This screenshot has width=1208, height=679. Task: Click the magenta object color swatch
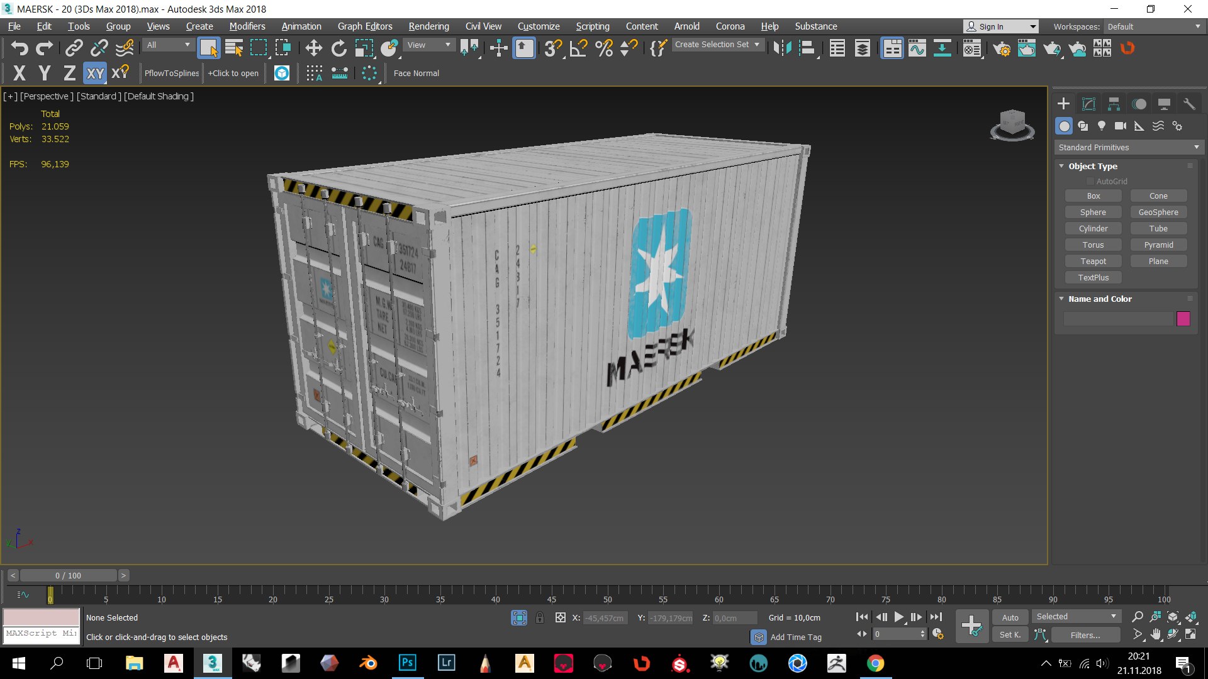click(1183, 319)
